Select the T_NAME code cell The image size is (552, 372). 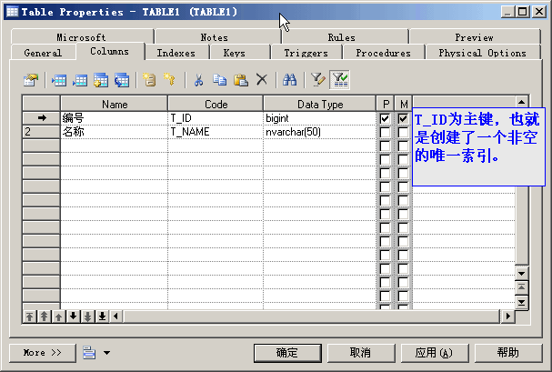216,132
